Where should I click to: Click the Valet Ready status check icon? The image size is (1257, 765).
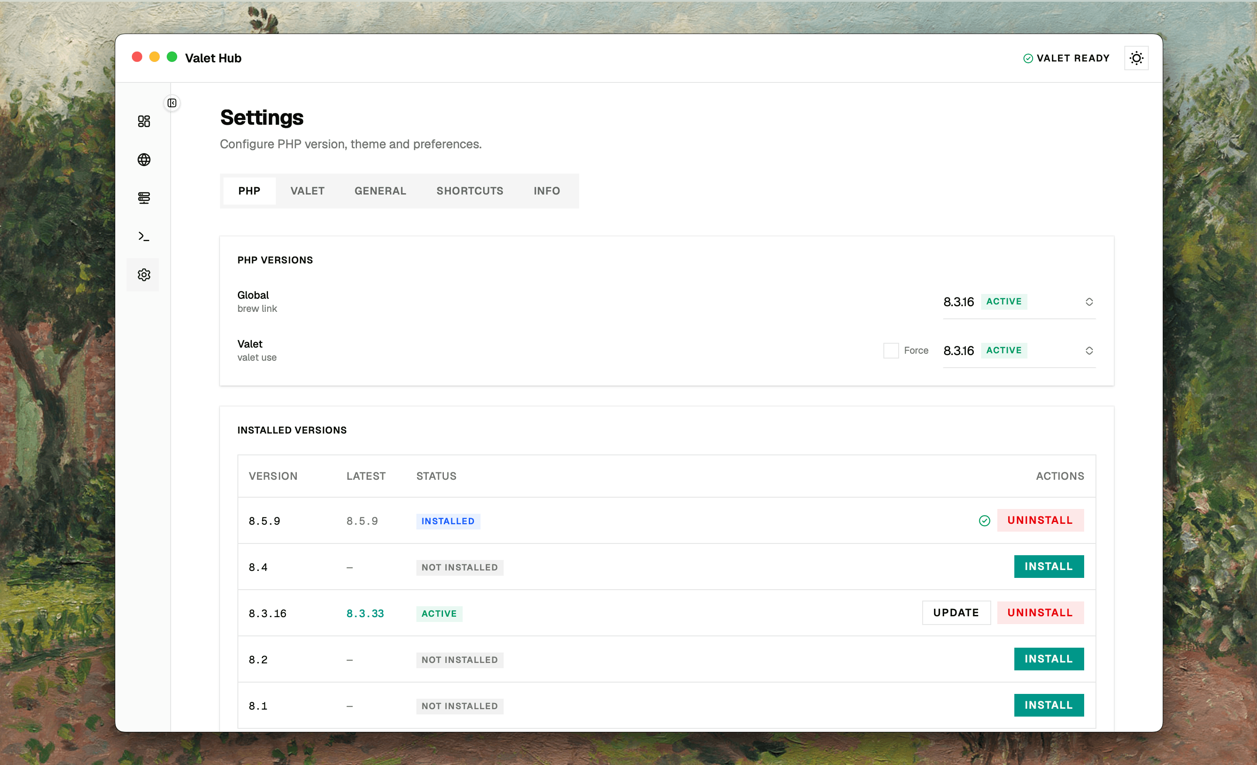[1028, 58]
